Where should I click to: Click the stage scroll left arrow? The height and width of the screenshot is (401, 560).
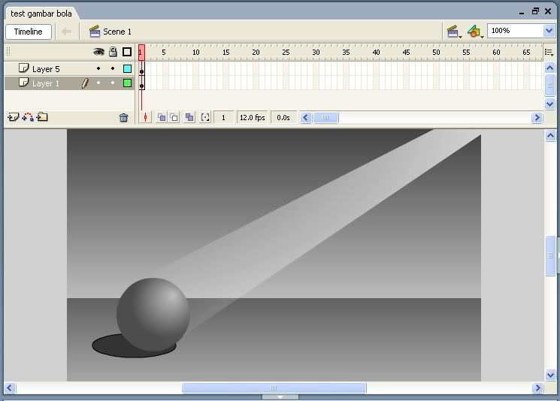10,387
